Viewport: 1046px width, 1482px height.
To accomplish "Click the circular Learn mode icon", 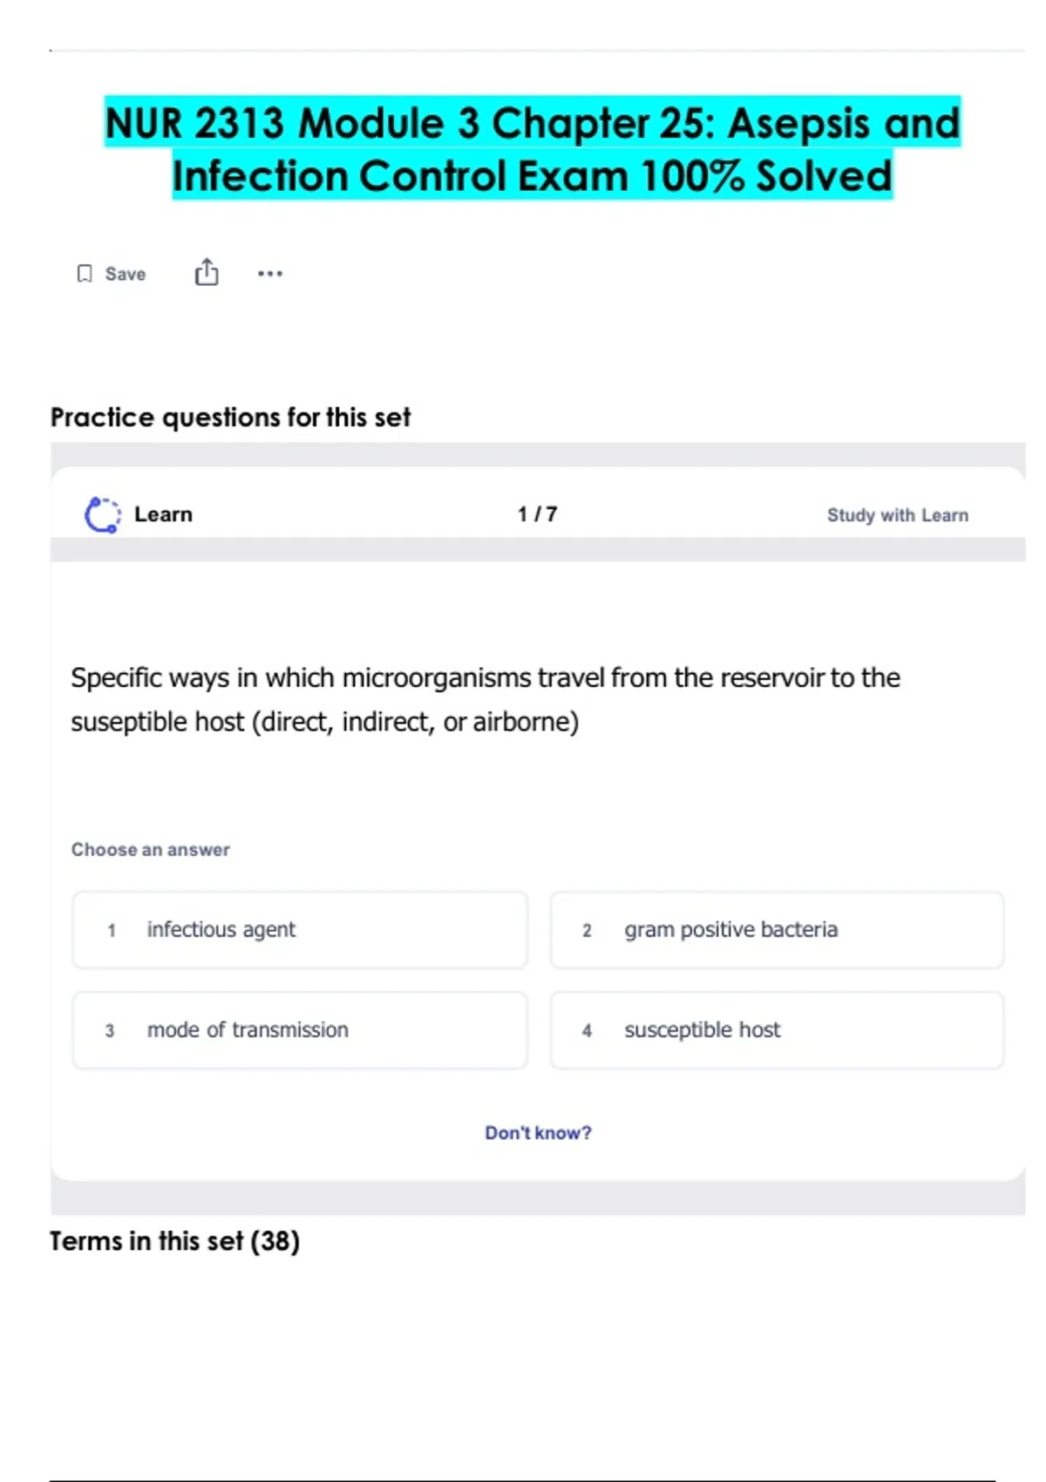I will pyautogui.click(x=102, y=514).
